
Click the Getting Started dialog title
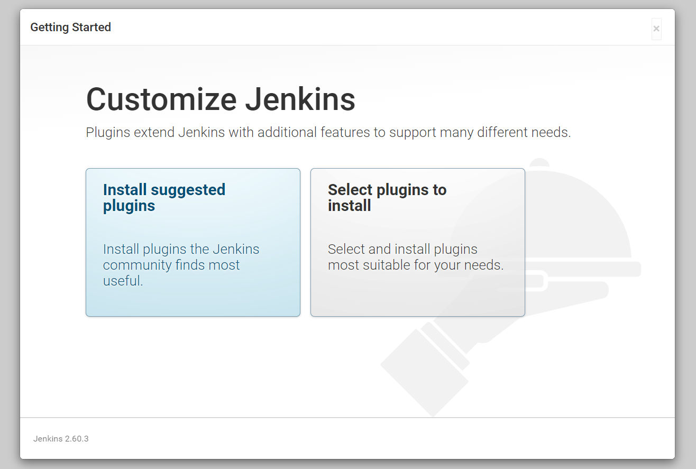pos(70,27)
